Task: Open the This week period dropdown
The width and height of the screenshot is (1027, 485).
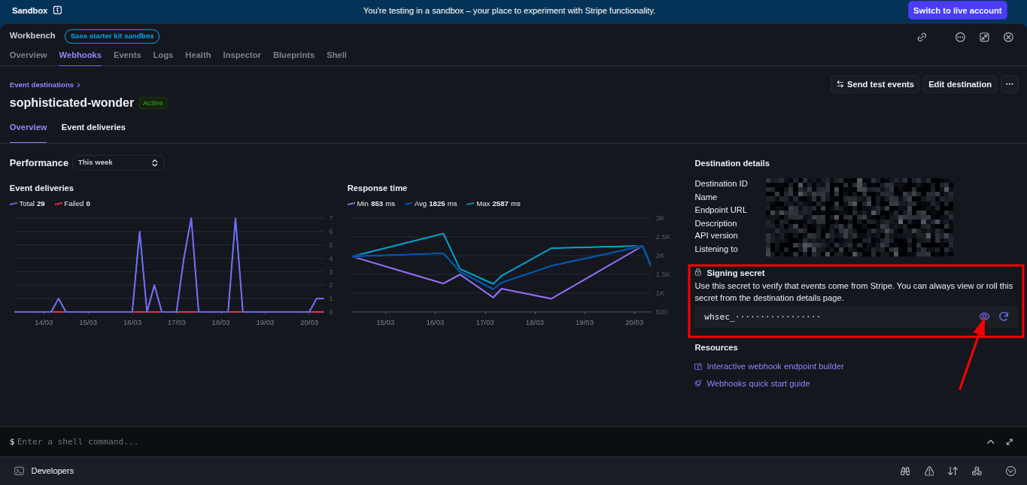Action: pos(118,162)
